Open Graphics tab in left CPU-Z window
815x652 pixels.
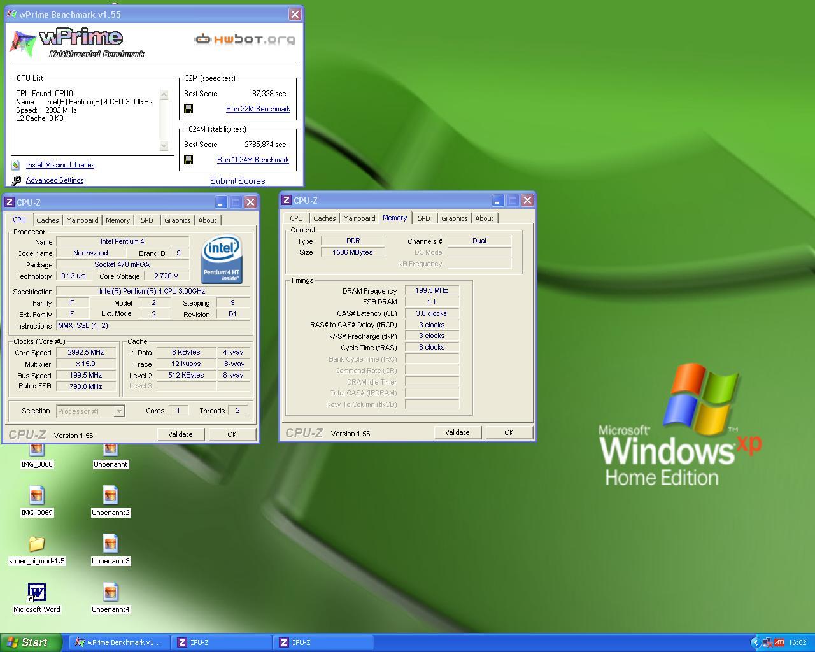click(177, 220)
